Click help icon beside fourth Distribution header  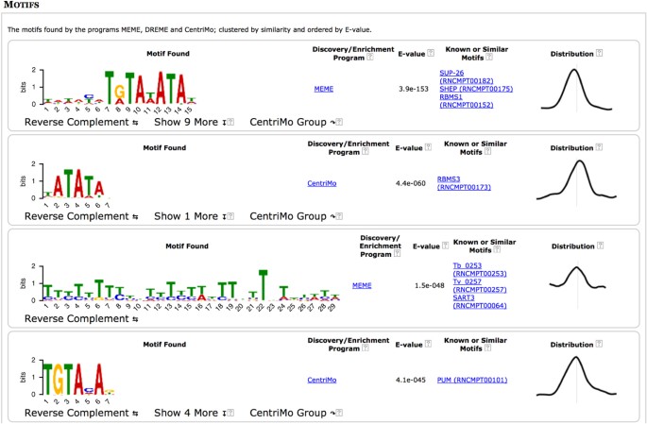click(x=599, y=344)
